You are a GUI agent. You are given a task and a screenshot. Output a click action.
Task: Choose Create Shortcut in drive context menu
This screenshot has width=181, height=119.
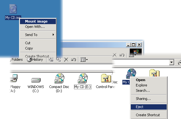point(149,115)
